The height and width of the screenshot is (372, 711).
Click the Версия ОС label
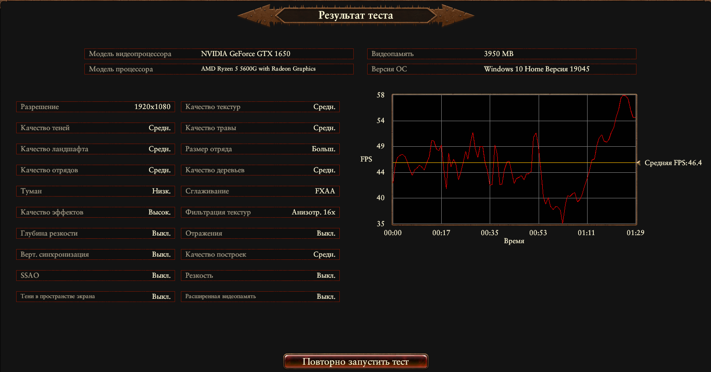tap(389, 69)
